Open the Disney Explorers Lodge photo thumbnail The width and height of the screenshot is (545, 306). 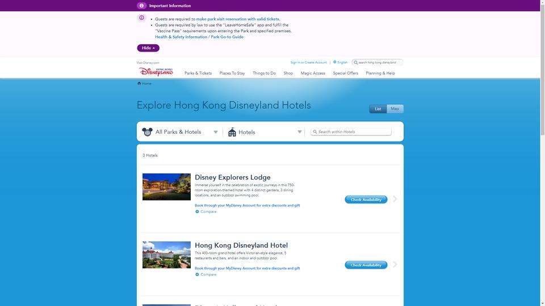pos(166,186)
